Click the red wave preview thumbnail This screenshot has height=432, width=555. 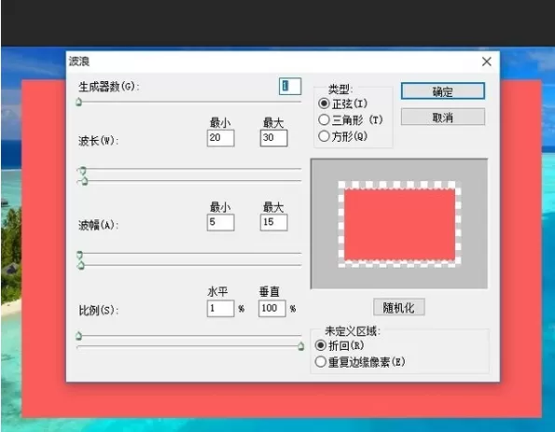click(x=399, y=224)
